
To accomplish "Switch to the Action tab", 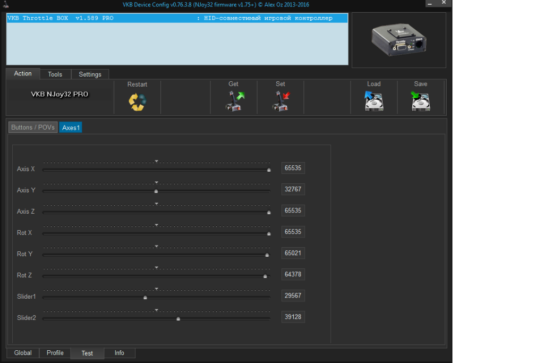I will [23, 73].
